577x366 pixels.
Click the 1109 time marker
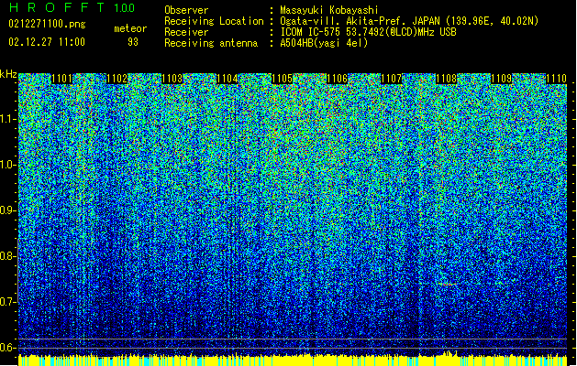501,79
